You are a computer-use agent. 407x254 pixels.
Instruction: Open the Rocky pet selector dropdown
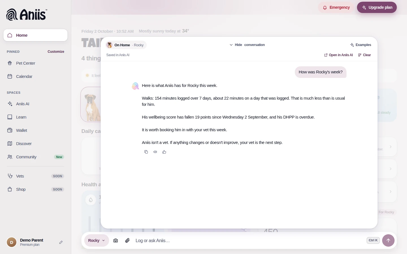(x=97, y=240)
